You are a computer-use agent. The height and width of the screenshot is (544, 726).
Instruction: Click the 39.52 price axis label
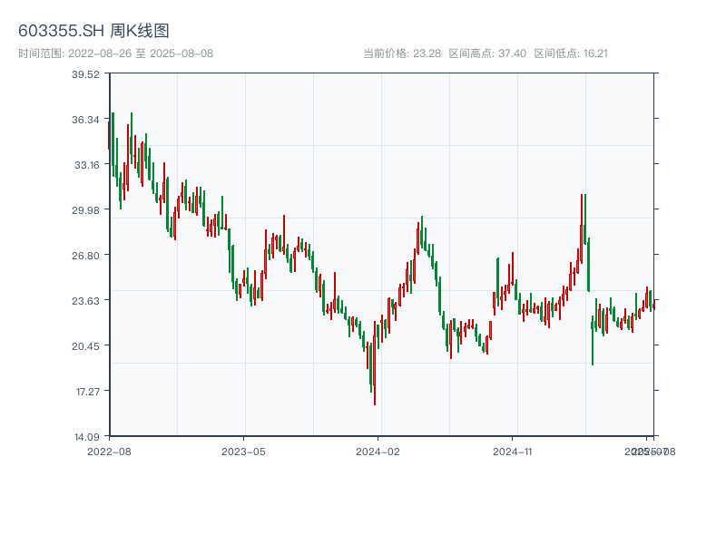(x=86, y=74)
